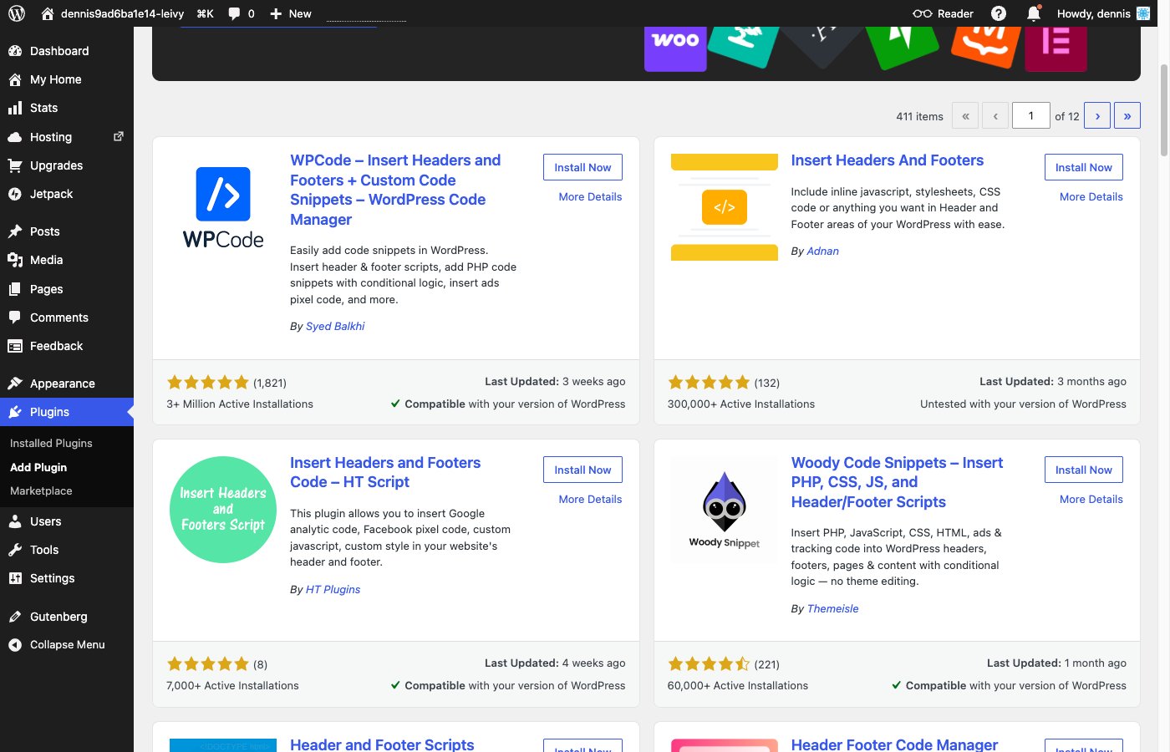Select the Plugins menu item
The image size is (1170, 752).
point(67,412)
